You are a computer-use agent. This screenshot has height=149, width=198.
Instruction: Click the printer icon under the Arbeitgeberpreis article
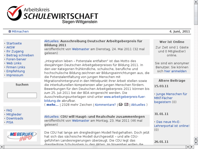(x=121, y=104)
